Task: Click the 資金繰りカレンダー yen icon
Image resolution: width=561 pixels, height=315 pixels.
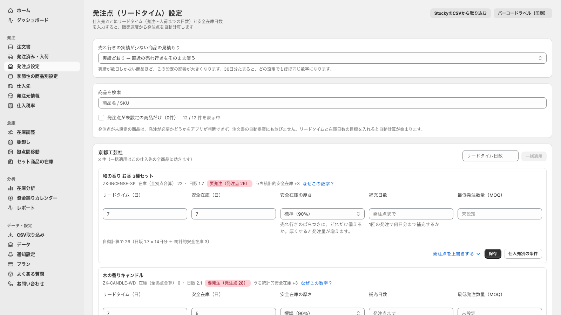Action: (x=11, y=198)
